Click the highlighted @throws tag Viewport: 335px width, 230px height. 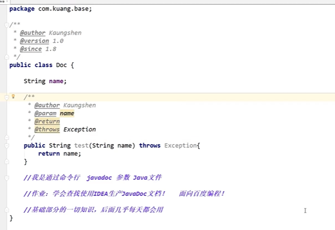[x=47, y=129]
